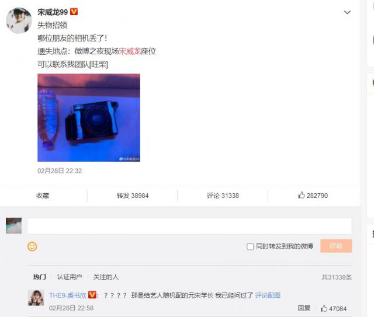Select the 热门 comments tab
The image size is (374, 317).
pyautogui.click(x=39, y=277)
